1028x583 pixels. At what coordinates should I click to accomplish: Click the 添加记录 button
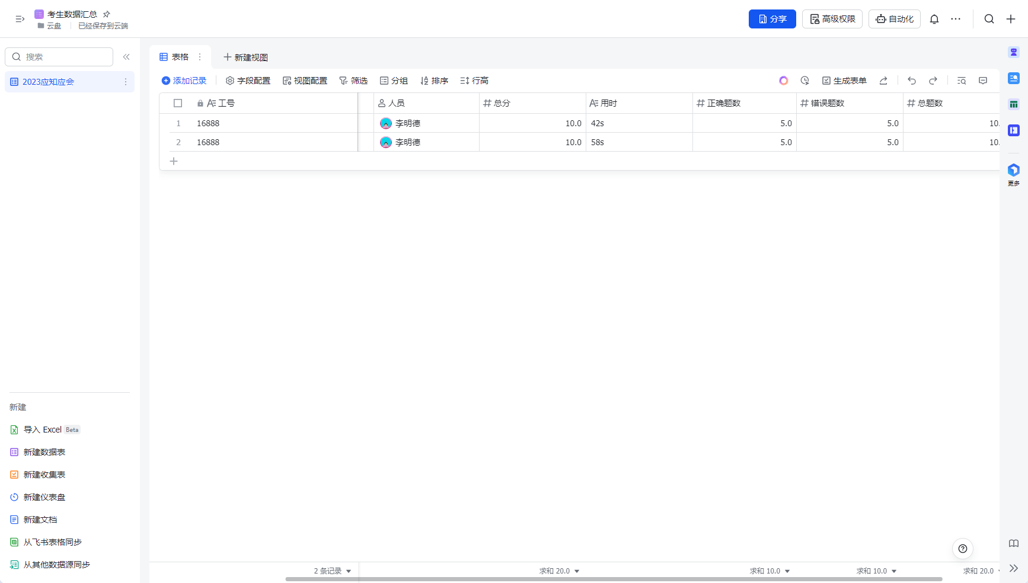pyautogui.click(x=184, y=81)
